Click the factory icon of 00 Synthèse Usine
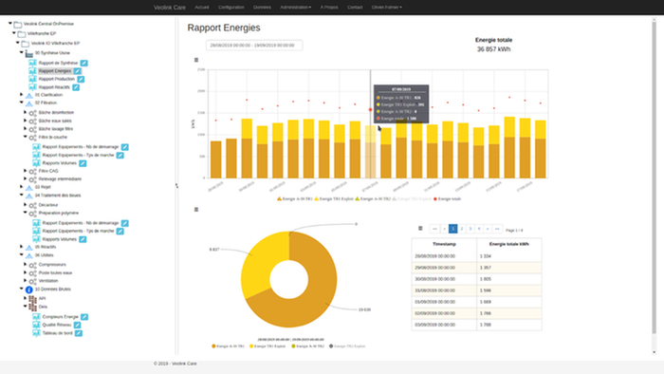The height and width of the screenshot is (374, 664). click(x=28, y=54)
